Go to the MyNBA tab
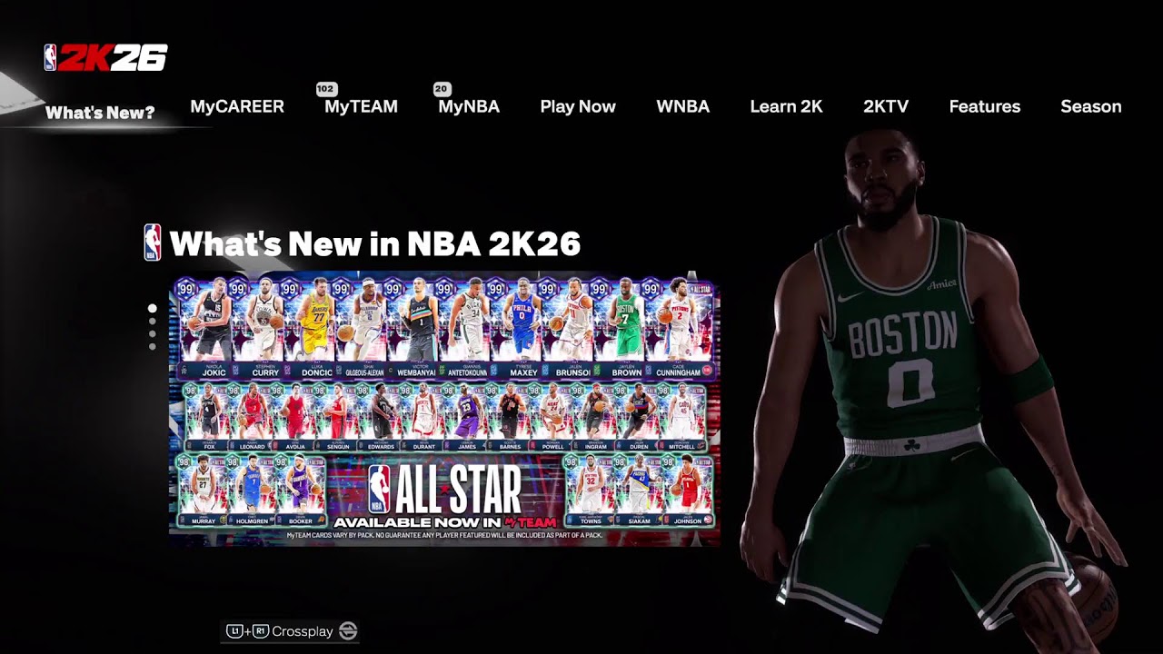Viewport: 1163px width, 654px height. (x=469, y=106)
